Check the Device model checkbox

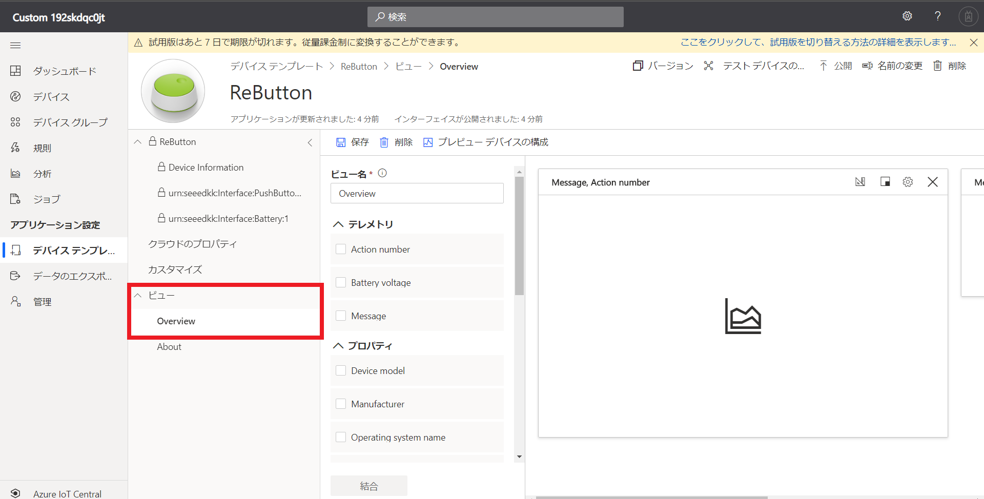tap(341, 371)
